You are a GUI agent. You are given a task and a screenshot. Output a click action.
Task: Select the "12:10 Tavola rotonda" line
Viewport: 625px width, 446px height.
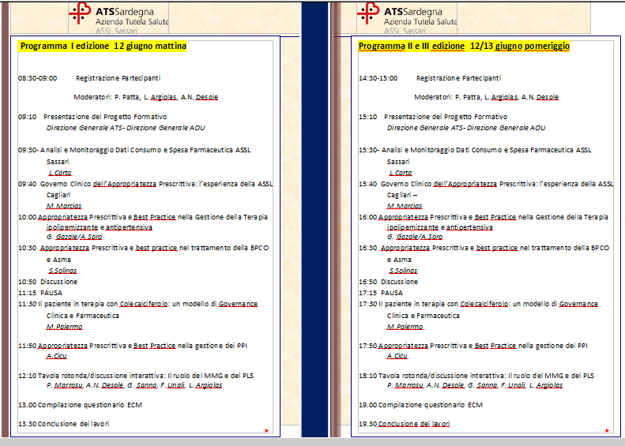pos(136,376)
